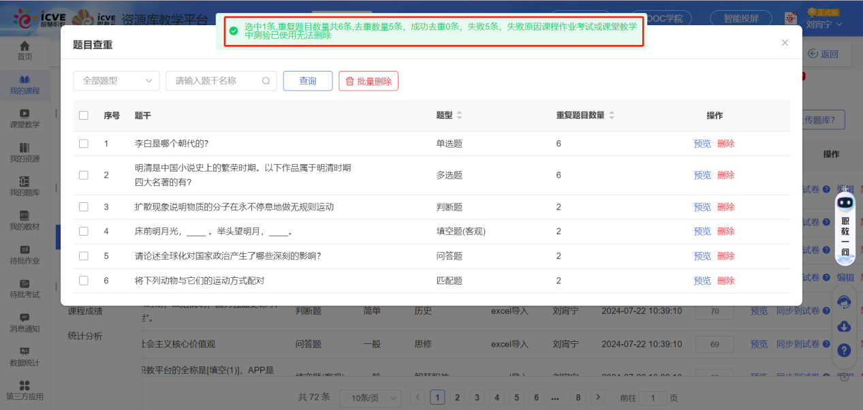
Task: Click the 查询 button
Action: (308, 81)
